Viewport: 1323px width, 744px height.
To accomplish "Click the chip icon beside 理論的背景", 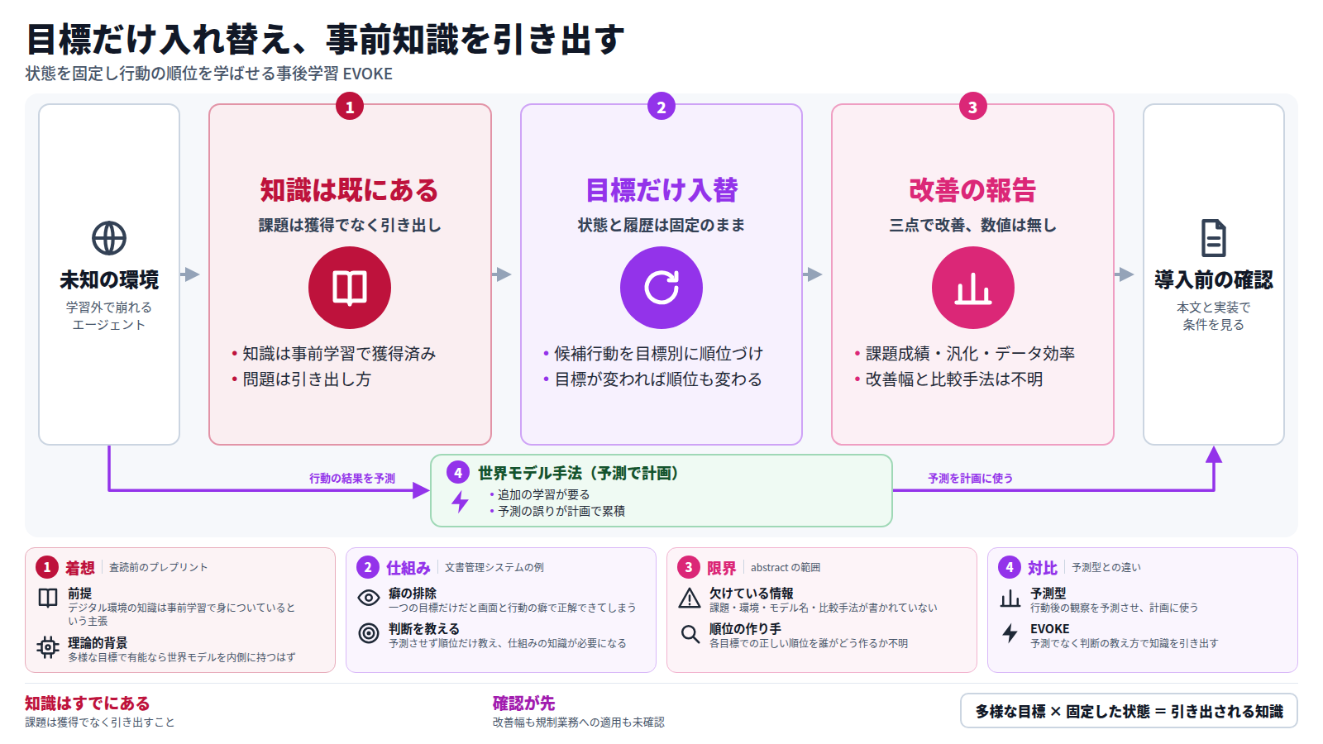I will tap(48, 647).
